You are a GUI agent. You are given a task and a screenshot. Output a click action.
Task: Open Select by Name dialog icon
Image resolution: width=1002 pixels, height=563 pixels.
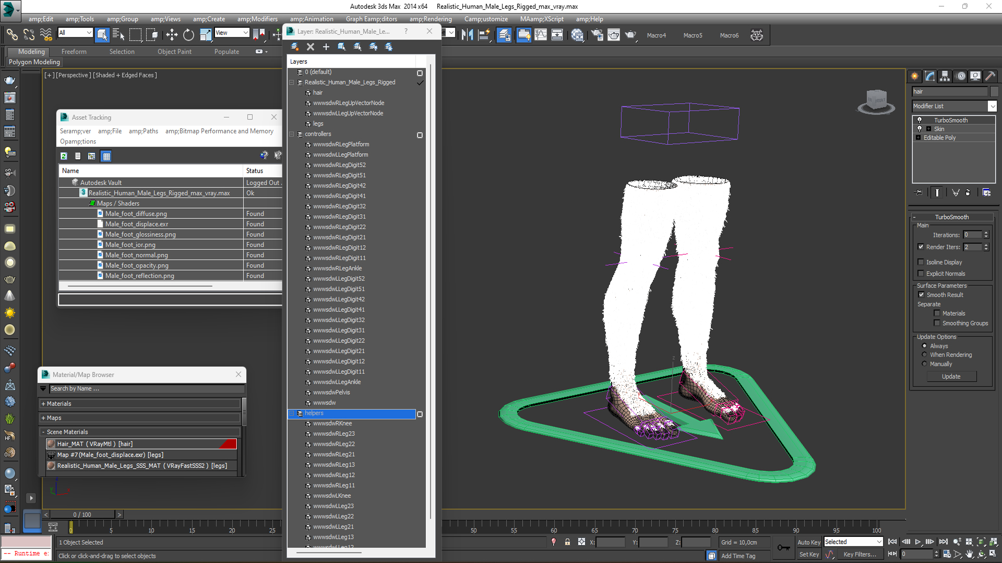click(x=118, y=35)
